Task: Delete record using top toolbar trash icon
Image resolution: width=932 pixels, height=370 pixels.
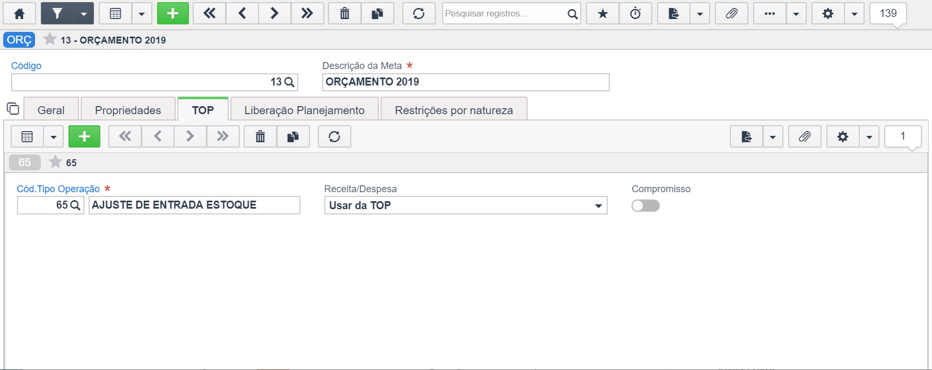Action: (x=345, y=14)
